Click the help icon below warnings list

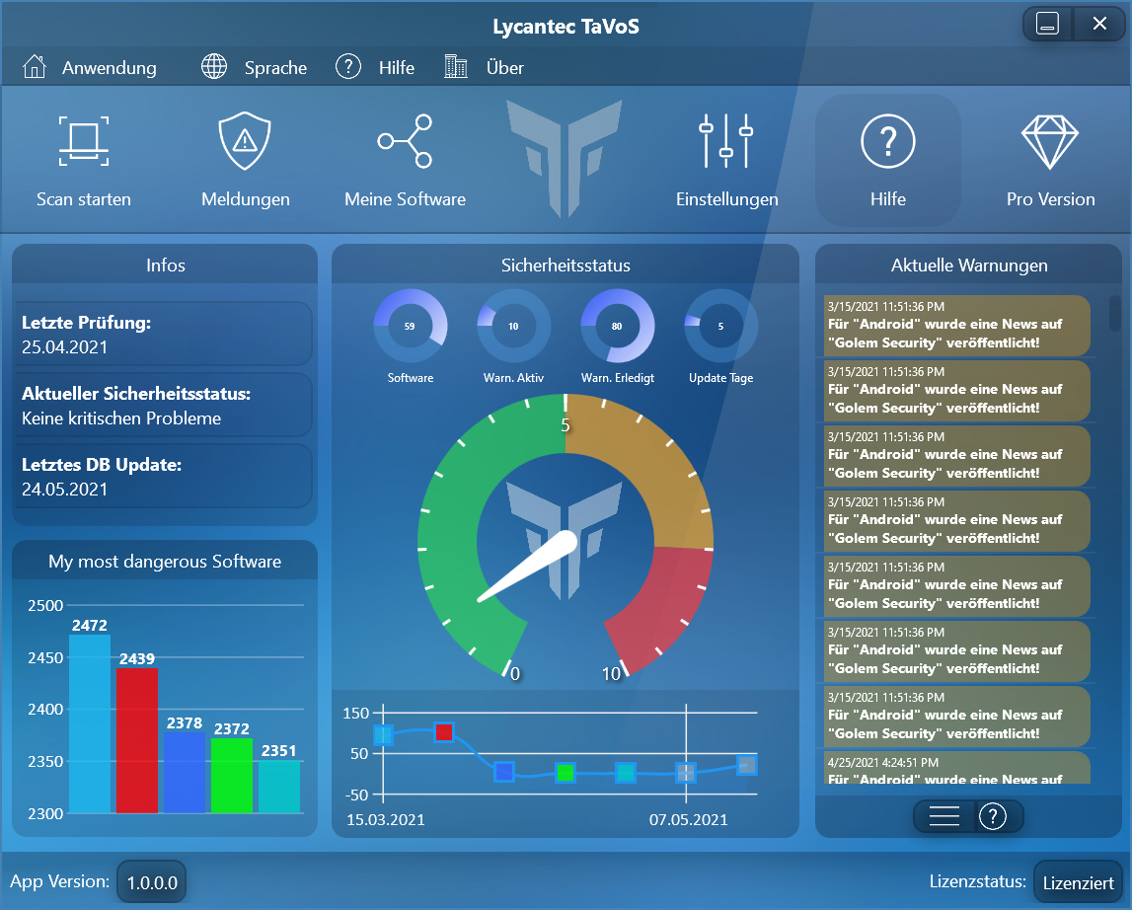pos(993,816)
